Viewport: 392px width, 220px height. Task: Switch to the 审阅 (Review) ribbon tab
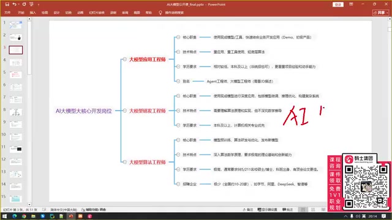pos(125,12)
